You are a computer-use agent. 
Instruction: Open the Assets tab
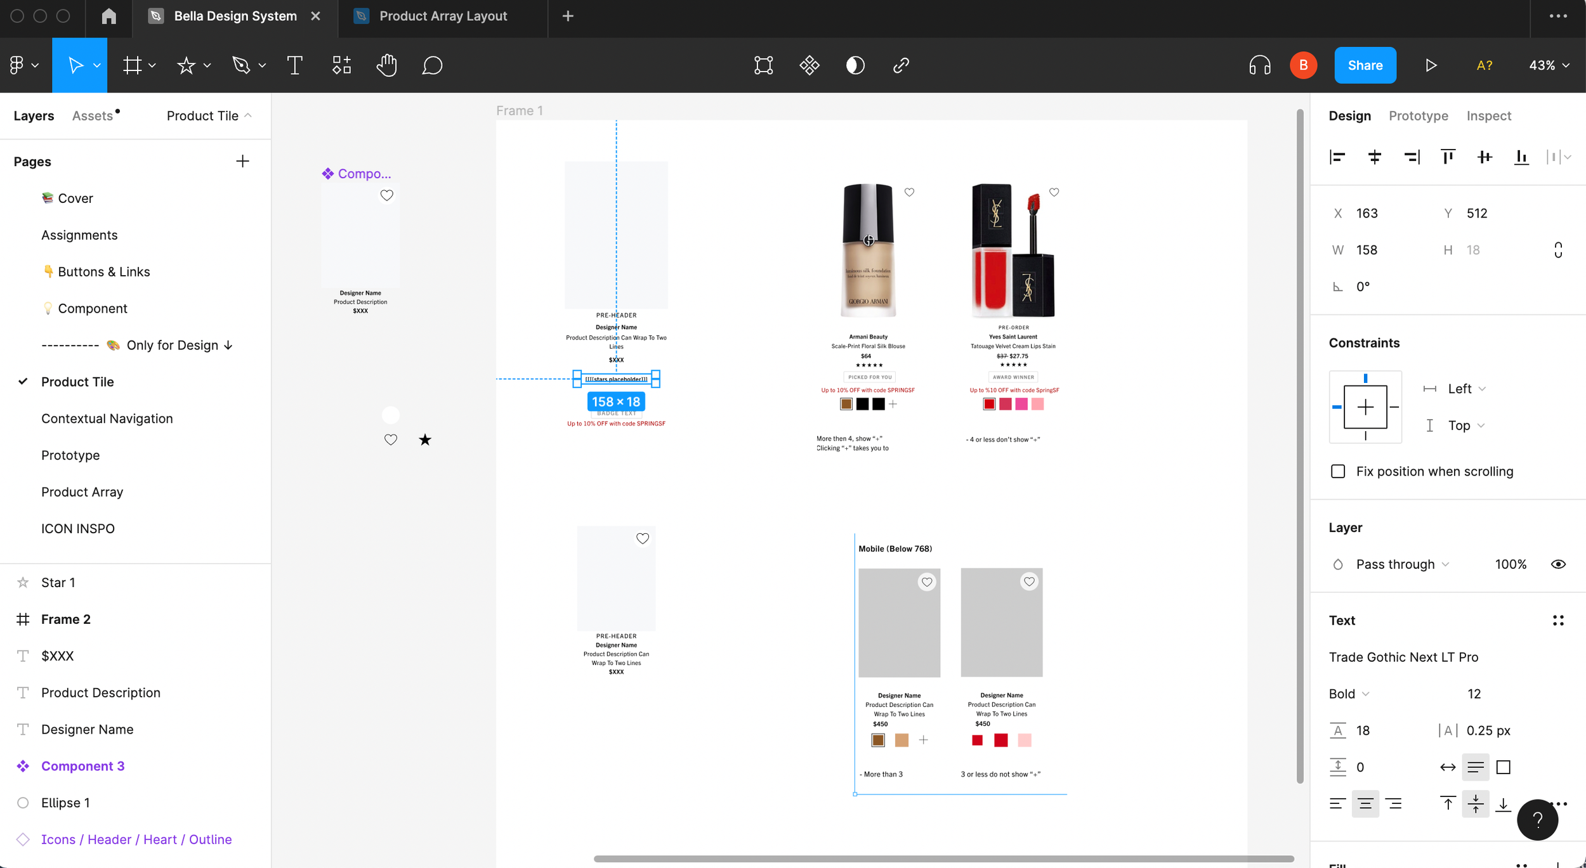93,115
